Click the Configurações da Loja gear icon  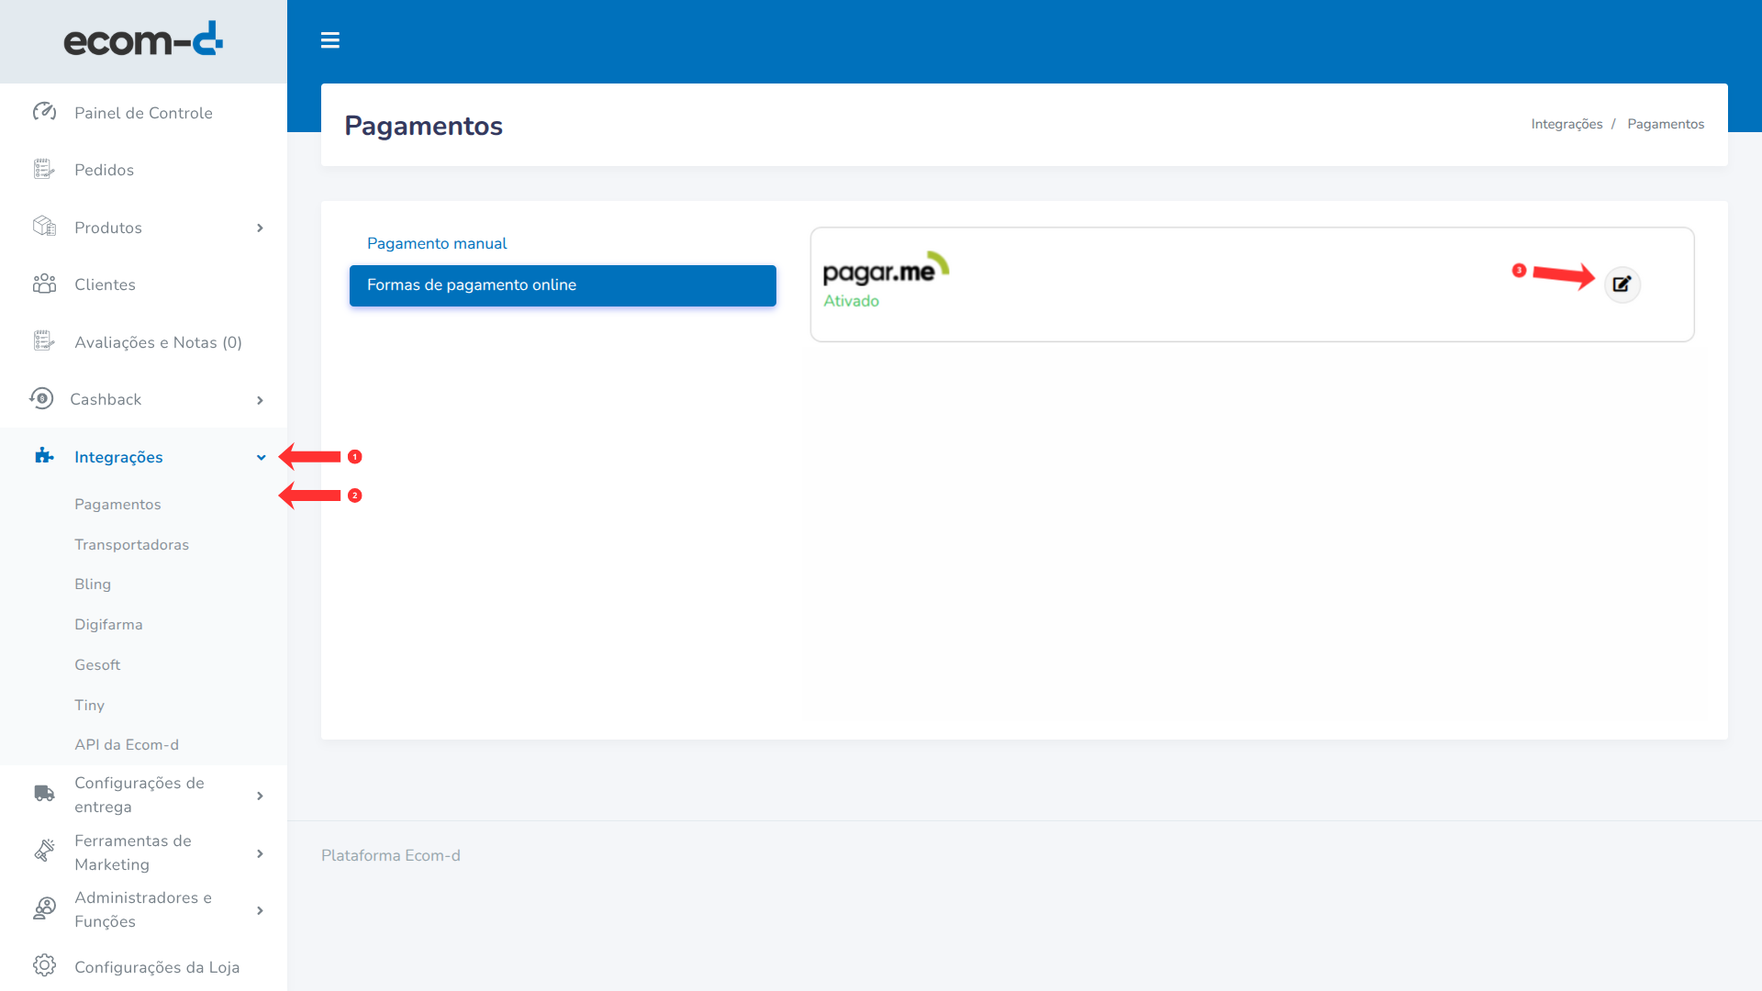pos(44,965)
